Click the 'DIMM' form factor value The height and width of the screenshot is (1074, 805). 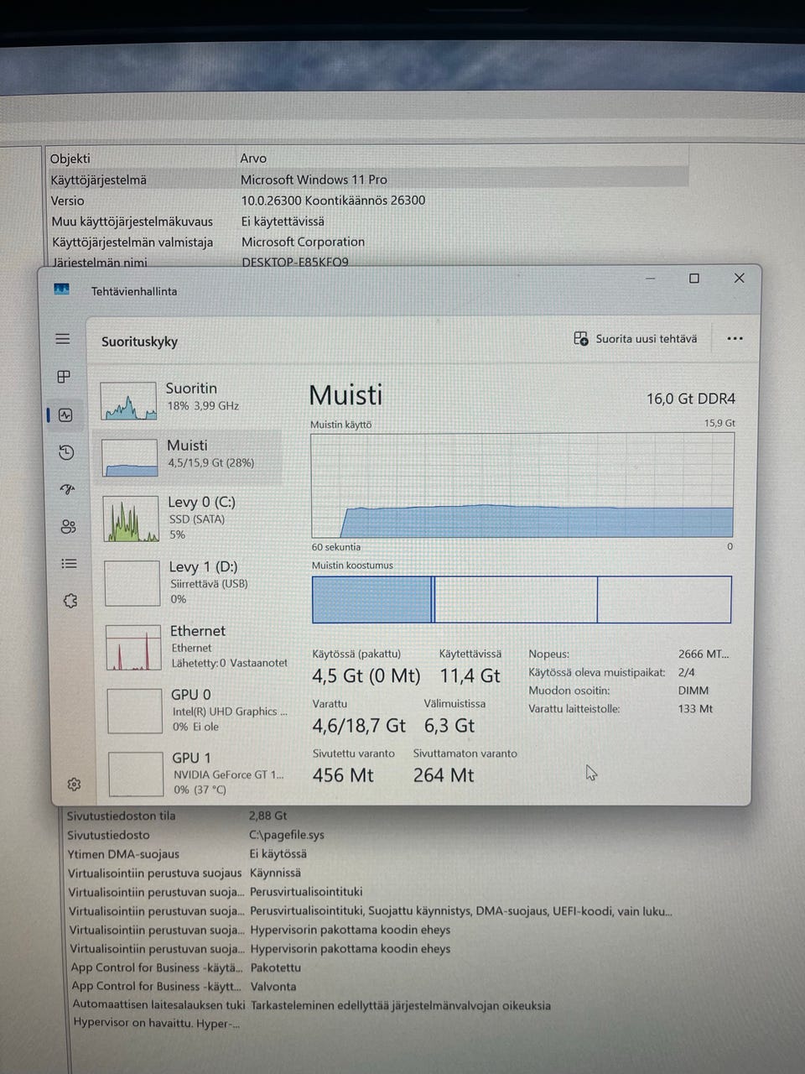tap(693, 691)
